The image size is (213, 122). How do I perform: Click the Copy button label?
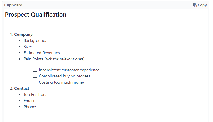[x=202, y=5]
